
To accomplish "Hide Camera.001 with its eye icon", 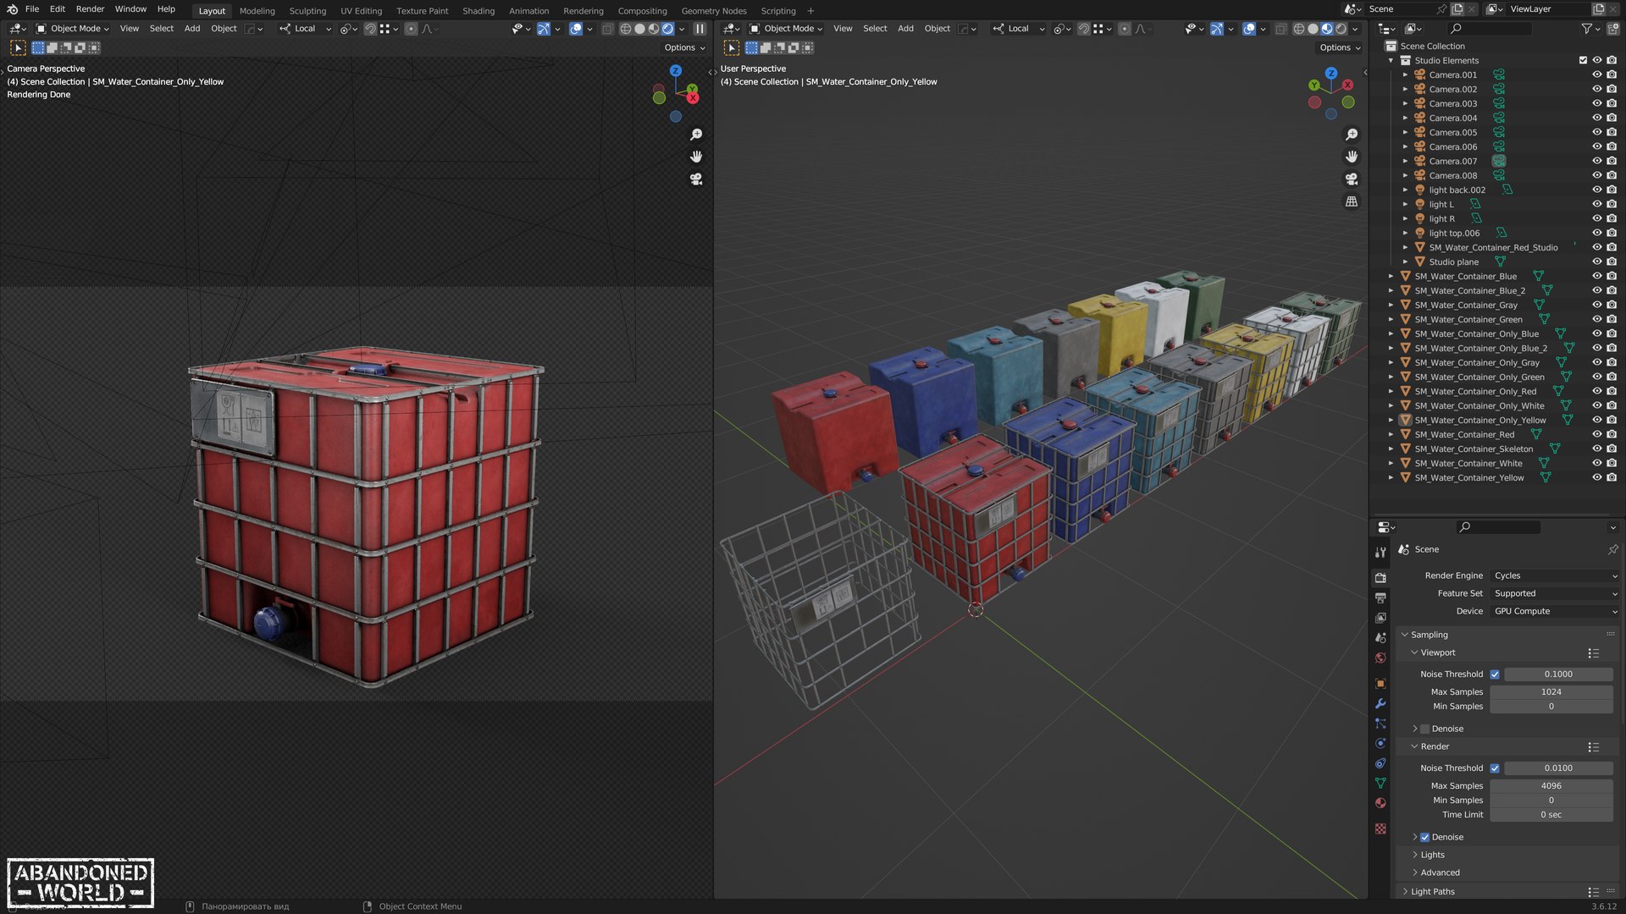I will pyautogui.click(x=1596, y=74).
